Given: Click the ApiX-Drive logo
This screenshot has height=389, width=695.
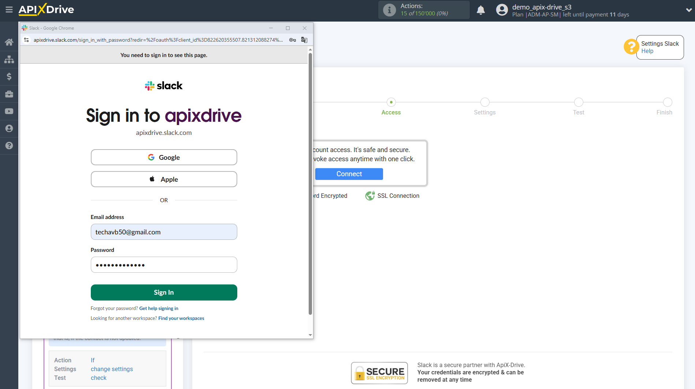Looking at the screenshot, I should pos(46,10).
